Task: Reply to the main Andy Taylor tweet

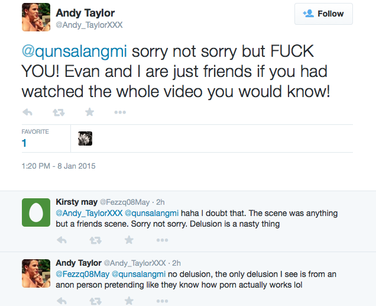Action: pos(27,112)
